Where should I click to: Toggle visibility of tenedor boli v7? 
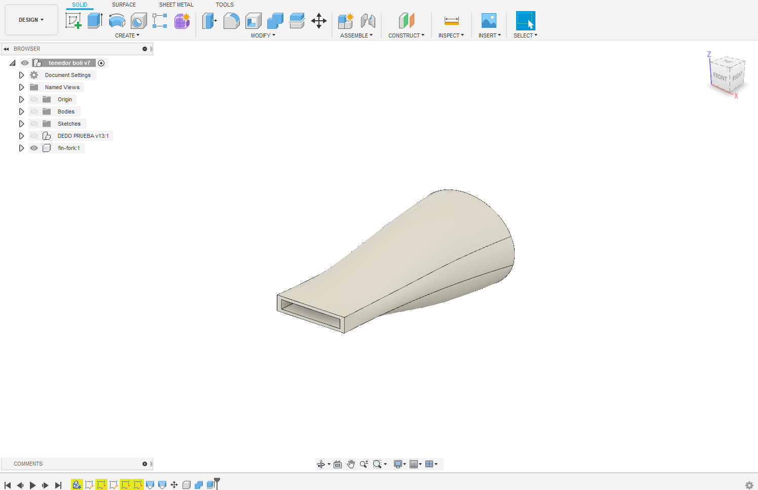pos(24,62)
